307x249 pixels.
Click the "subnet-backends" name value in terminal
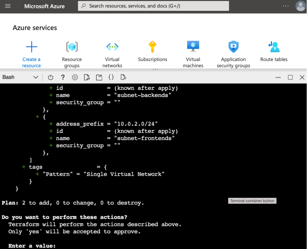click(x=143, y=95)
